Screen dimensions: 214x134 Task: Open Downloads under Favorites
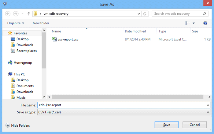[25, 45]
